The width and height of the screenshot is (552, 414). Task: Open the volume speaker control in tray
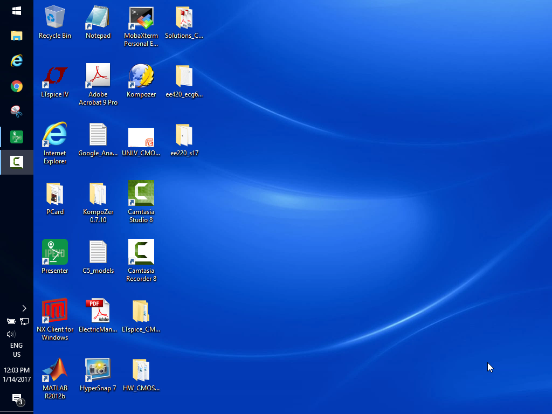[x=10, y=334]
